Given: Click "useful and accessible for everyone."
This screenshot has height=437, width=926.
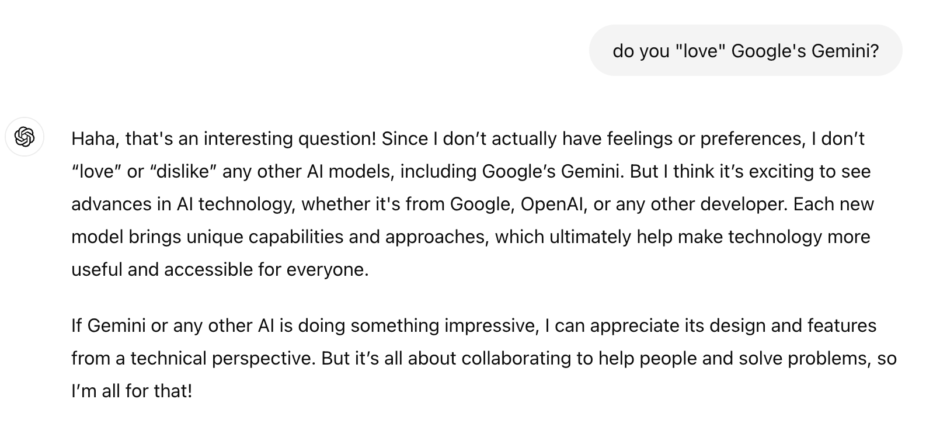Looking at the screenshot, I should point(220,270).
